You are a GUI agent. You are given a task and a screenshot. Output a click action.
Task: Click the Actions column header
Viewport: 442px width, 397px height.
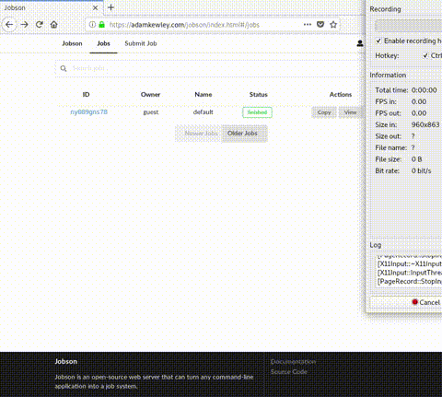click(341, 95)
